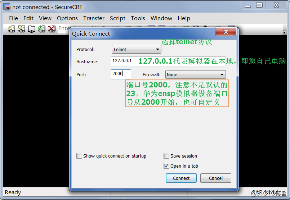This screenshot has width=290, height=200.
Task: Click the Quick Connect dialog title
Action: tap(91, 34)
